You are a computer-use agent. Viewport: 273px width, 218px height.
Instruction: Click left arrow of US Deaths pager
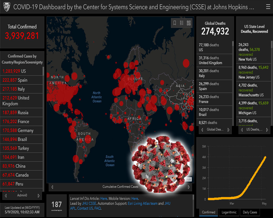tap(242, 130)
